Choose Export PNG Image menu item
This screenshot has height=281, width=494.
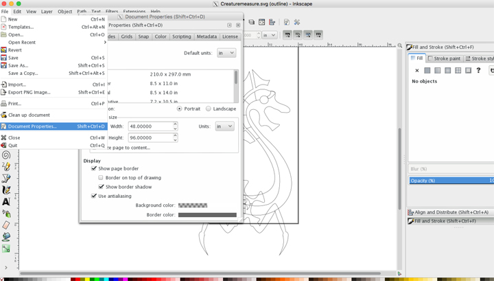click(54, 92)
